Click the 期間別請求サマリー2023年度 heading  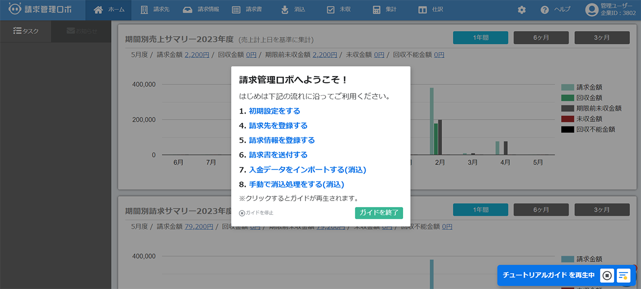(x=178, y=211)
